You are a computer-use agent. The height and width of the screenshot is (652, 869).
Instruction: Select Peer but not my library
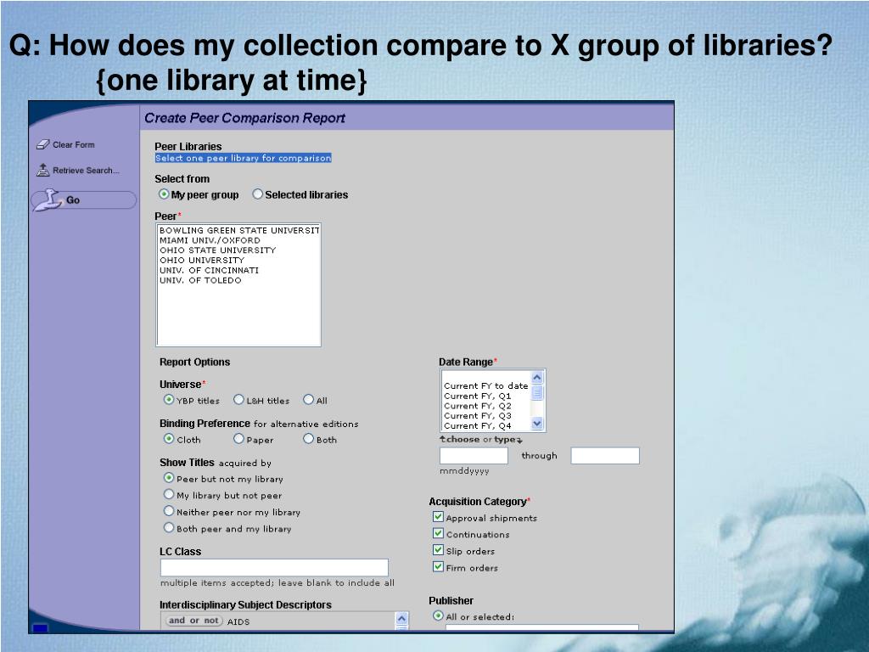pyautogui.click(x=169, y=477)
